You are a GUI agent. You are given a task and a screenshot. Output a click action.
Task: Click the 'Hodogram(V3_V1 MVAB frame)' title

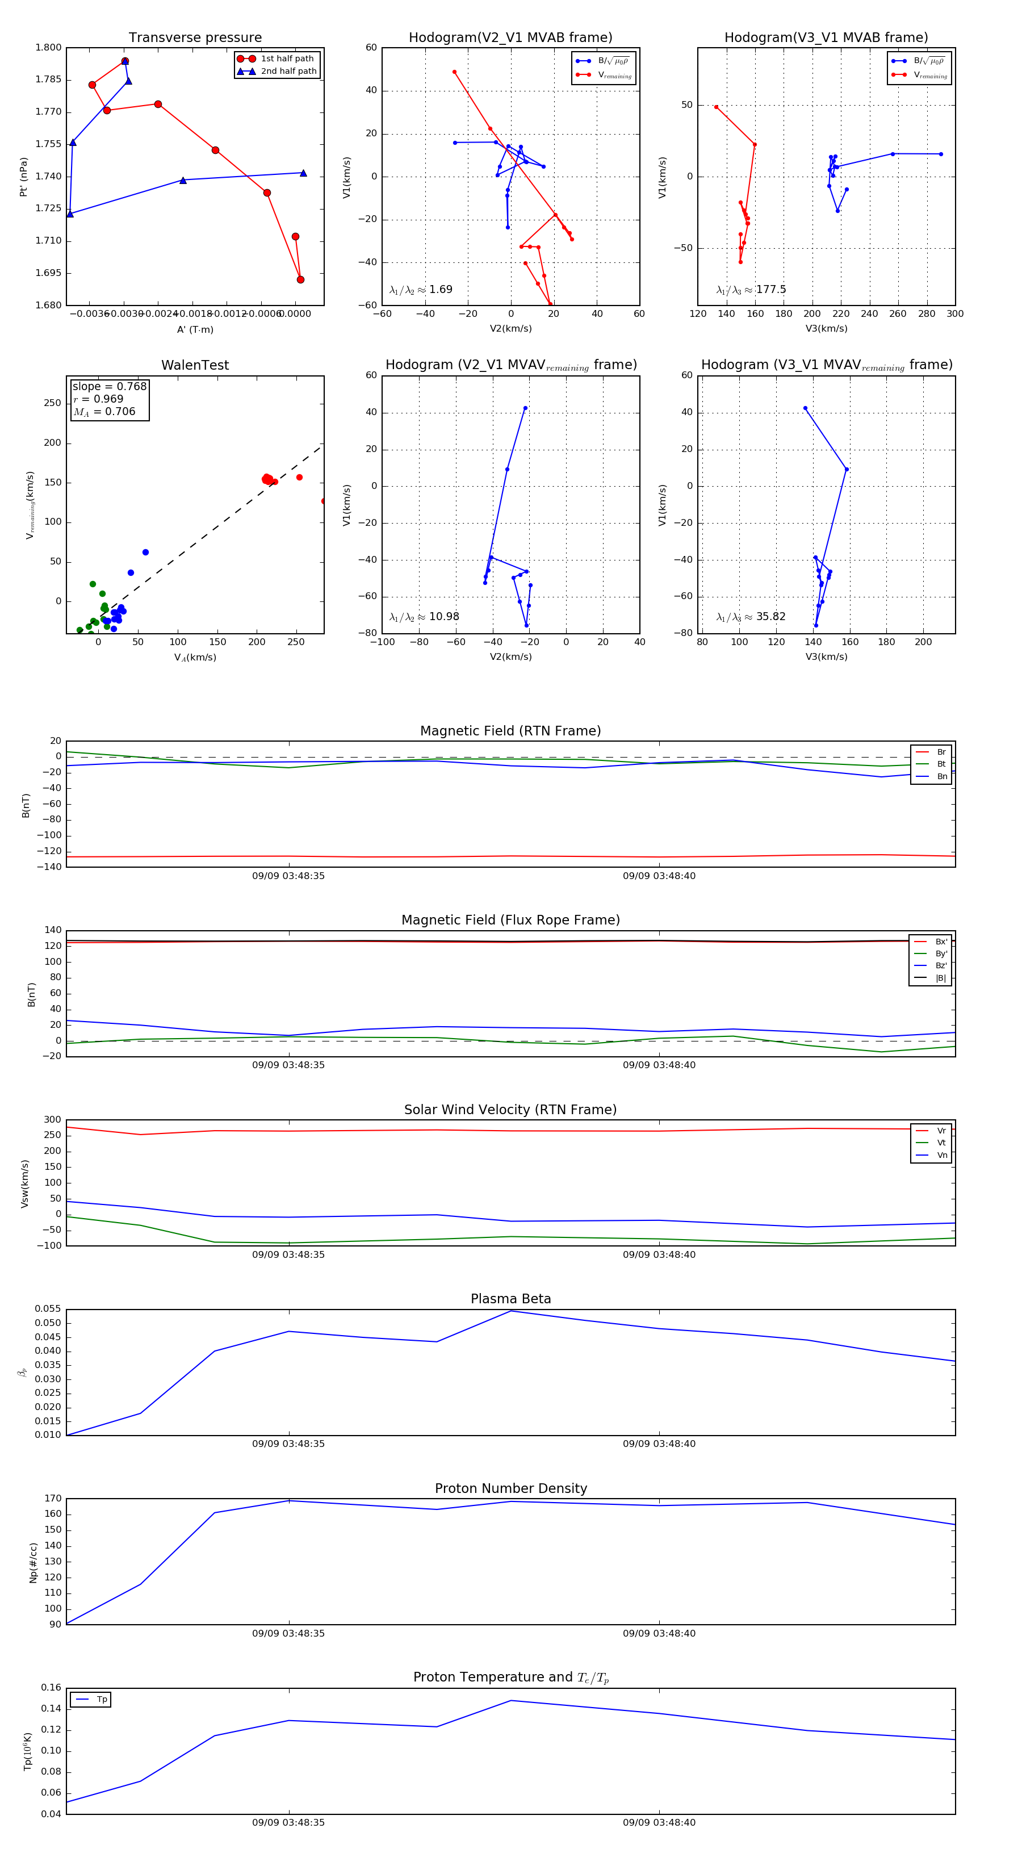[826, 38]
